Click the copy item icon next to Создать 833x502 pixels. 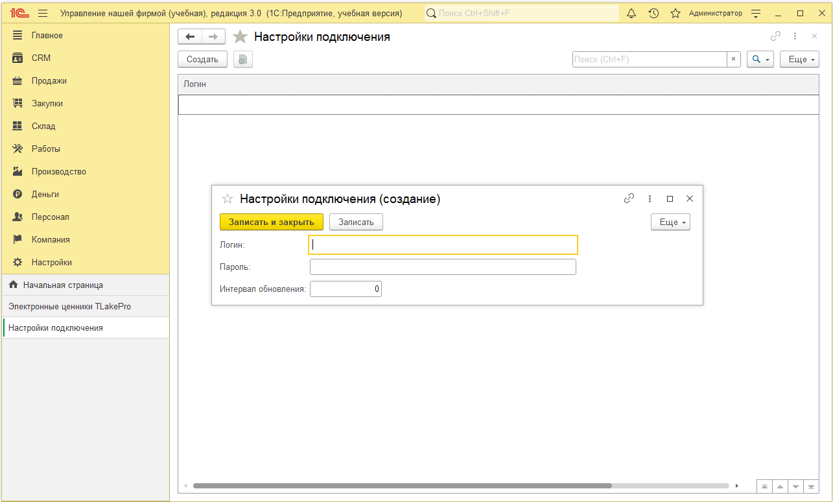[242, 59]
